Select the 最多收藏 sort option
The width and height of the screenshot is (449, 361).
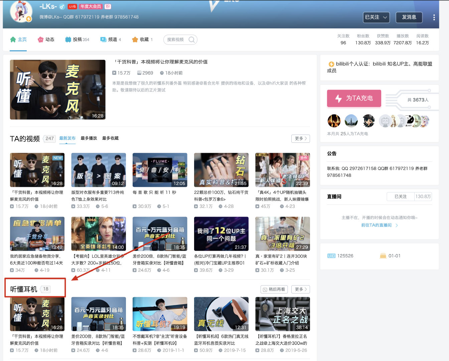(x=110, y=138)
